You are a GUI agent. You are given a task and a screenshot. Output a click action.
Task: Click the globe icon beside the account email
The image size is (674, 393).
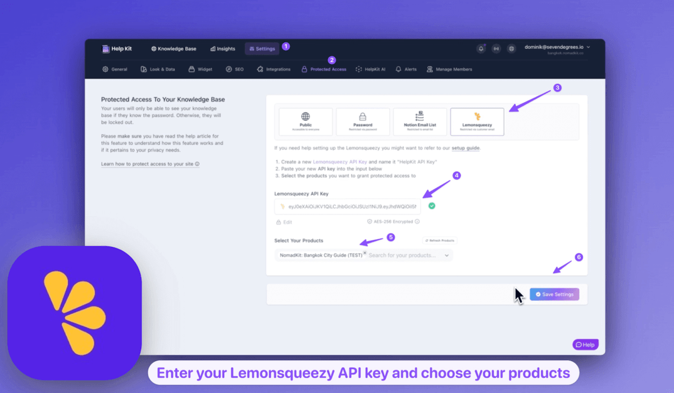pos(511,49)
